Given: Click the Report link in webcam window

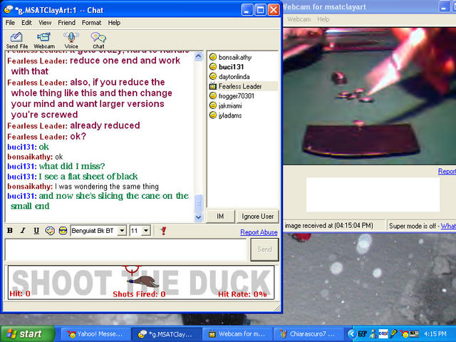Looking at the screenshot, I should [447, 171].
